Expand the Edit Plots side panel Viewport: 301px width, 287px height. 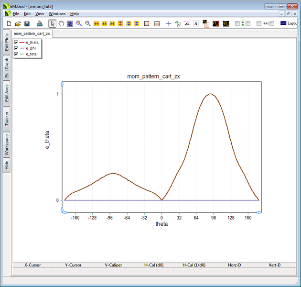tap(7, 41)
